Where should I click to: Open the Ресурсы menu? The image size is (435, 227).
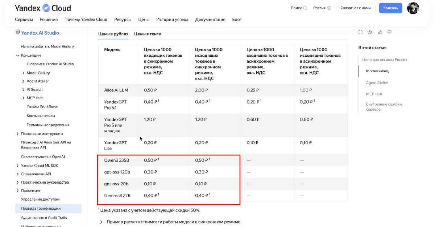pos(123,20)
